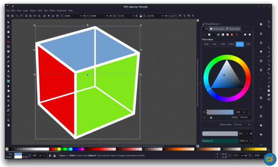Click the RGBA hex value field
This screenshot has height=167, width=278.
pos(242,117)
